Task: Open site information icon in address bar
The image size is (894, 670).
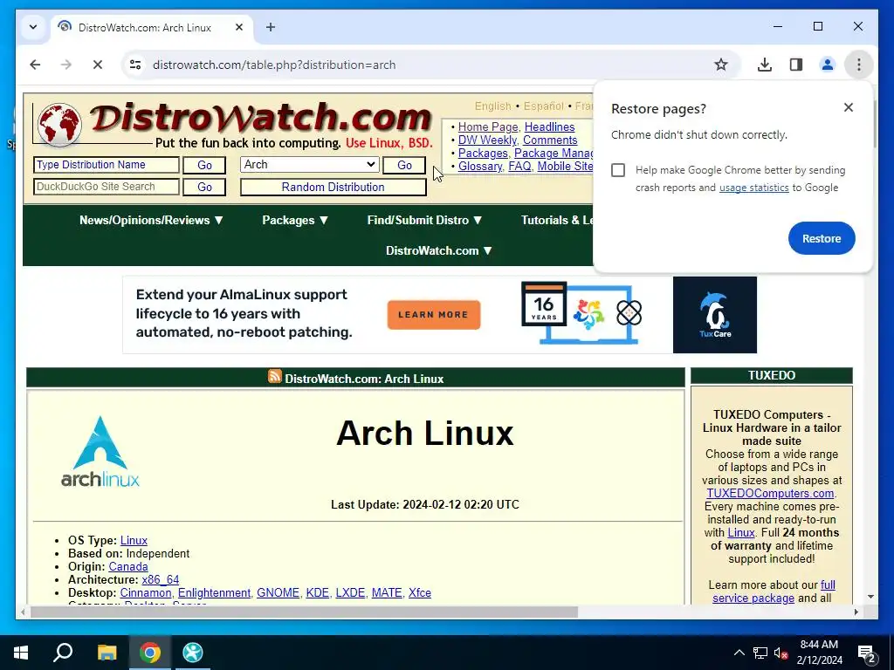Action: (x=135, y=65)
